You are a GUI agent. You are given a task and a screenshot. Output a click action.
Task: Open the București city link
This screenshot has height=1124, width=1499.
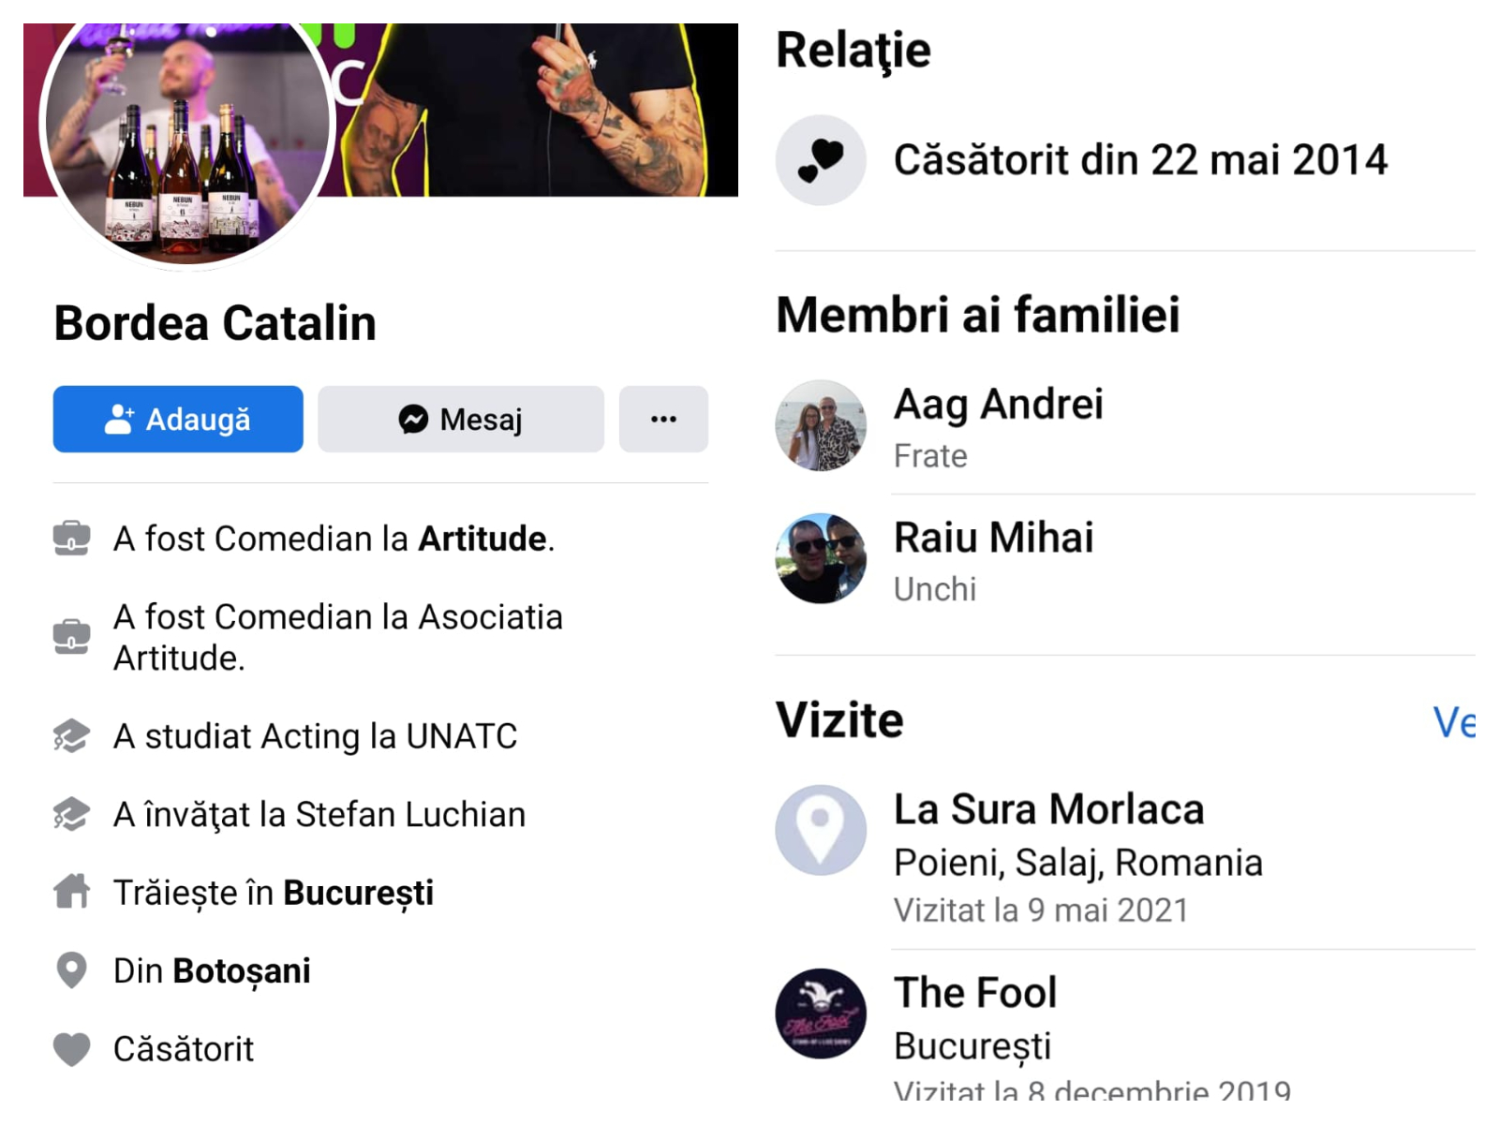[358, 893]
